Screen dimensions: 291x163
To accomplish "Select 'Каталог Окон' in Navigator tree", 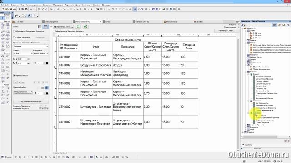I will tap(261, 86).
